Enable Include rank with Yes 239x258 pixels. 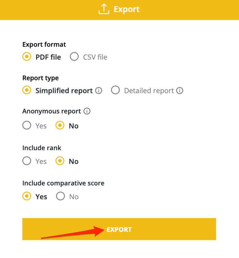27,161
